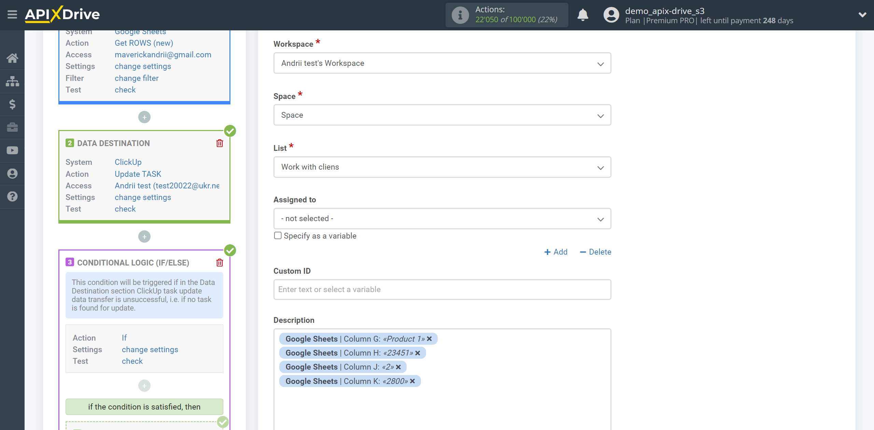Add a step after the data source
Screen dimensions: 874x430
tap(144, 117)
